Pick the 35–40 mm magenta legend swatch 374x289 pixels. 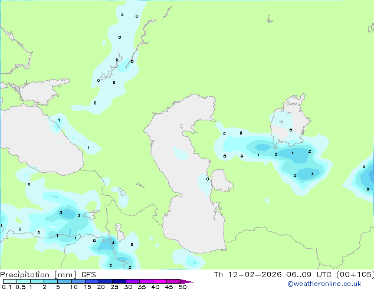click(146, 281)
